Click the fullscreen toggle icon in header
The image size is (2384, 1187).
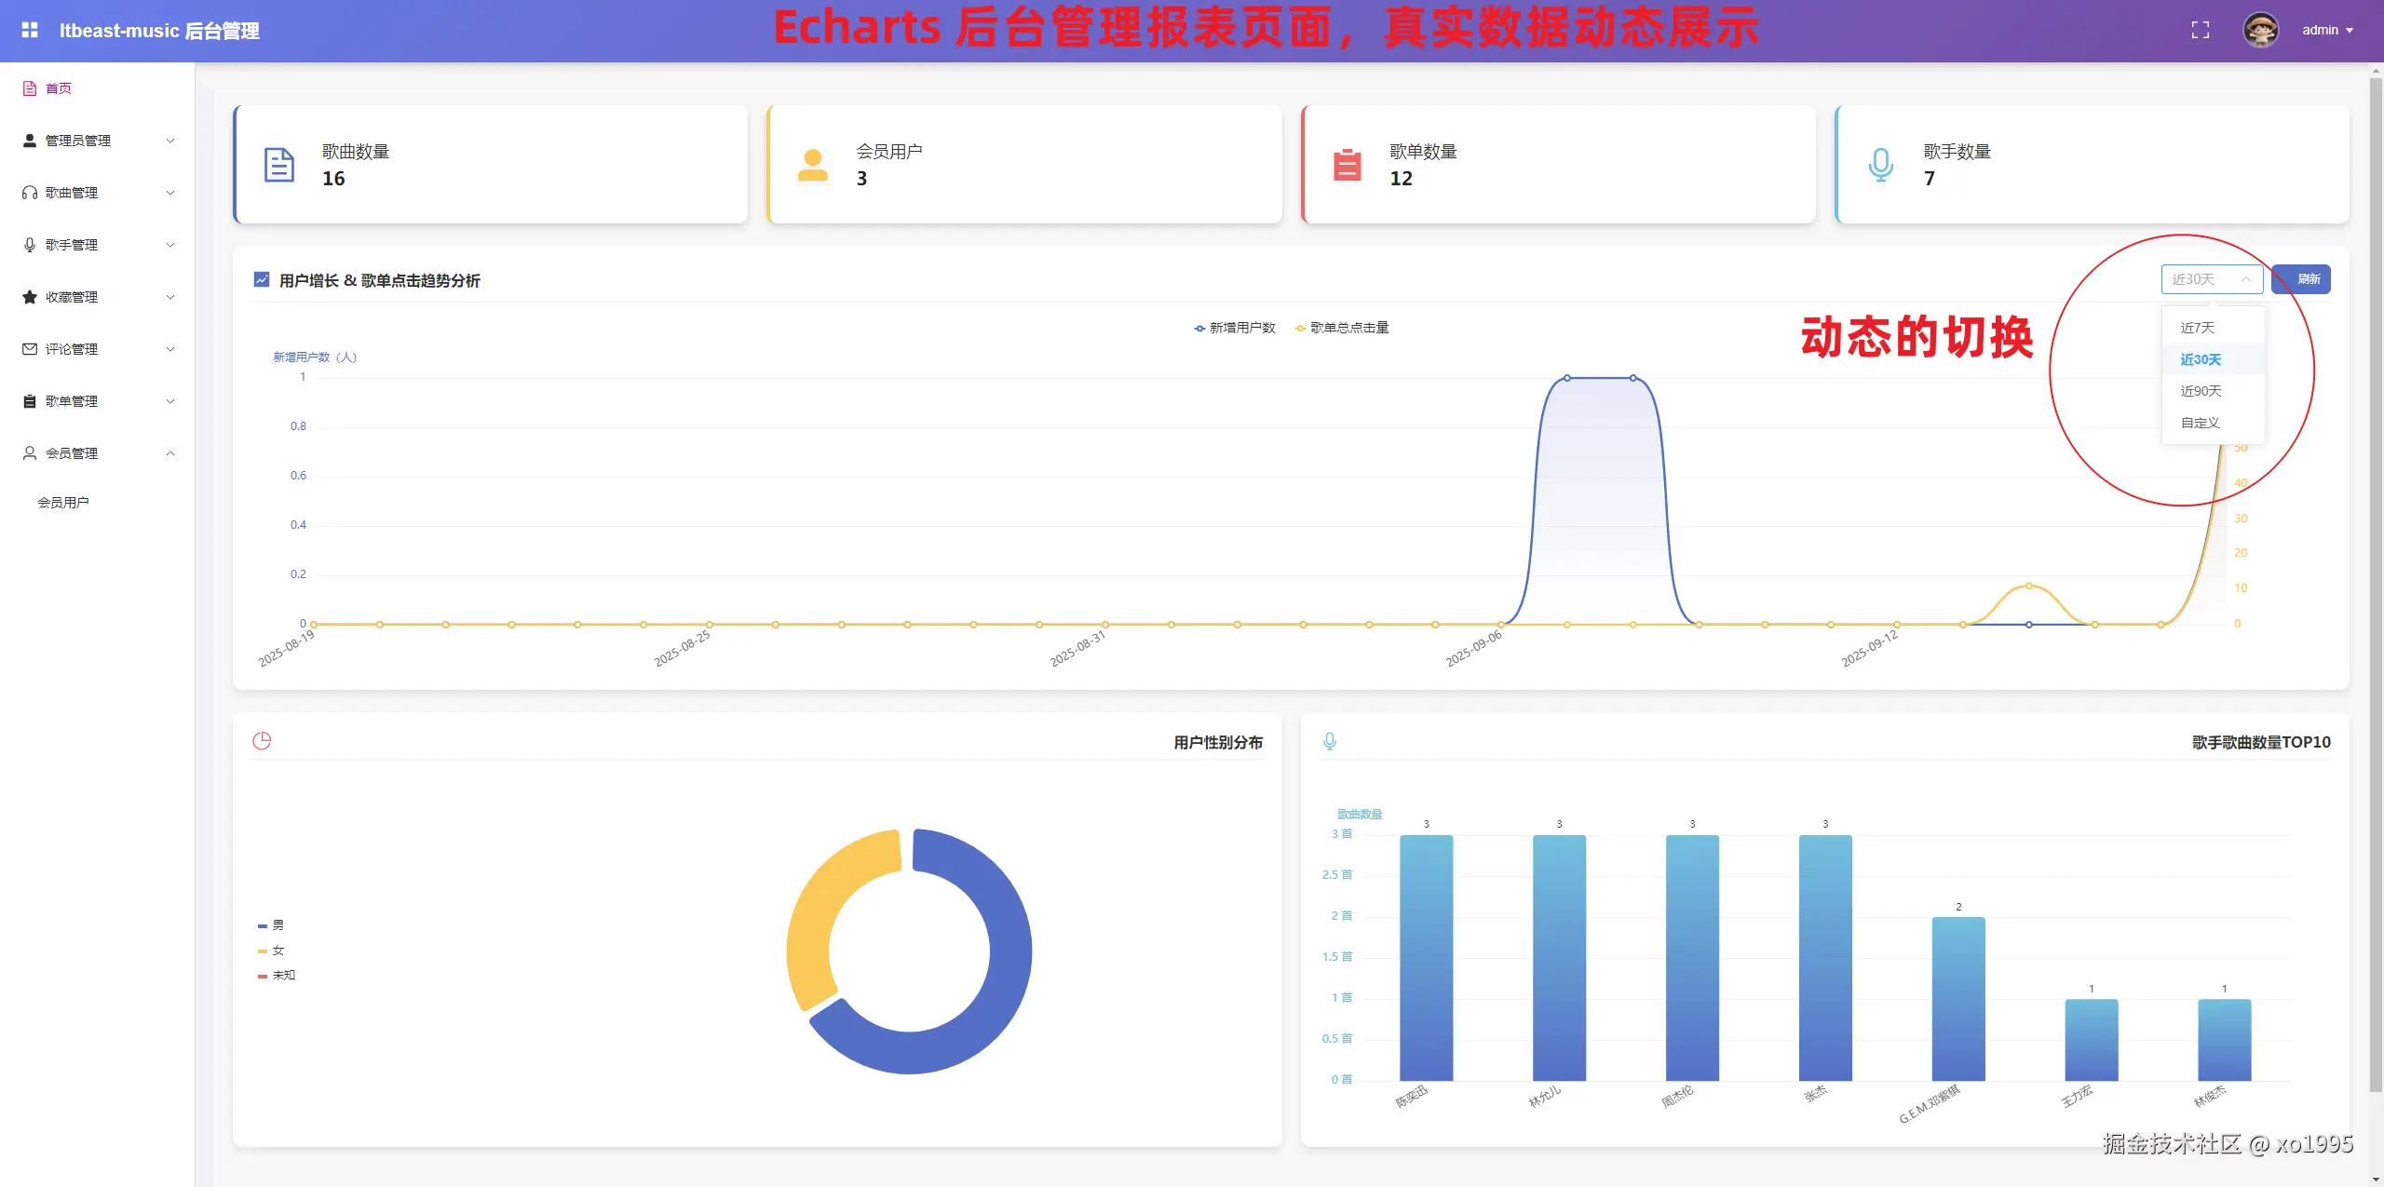click(x=2200, y=30)
